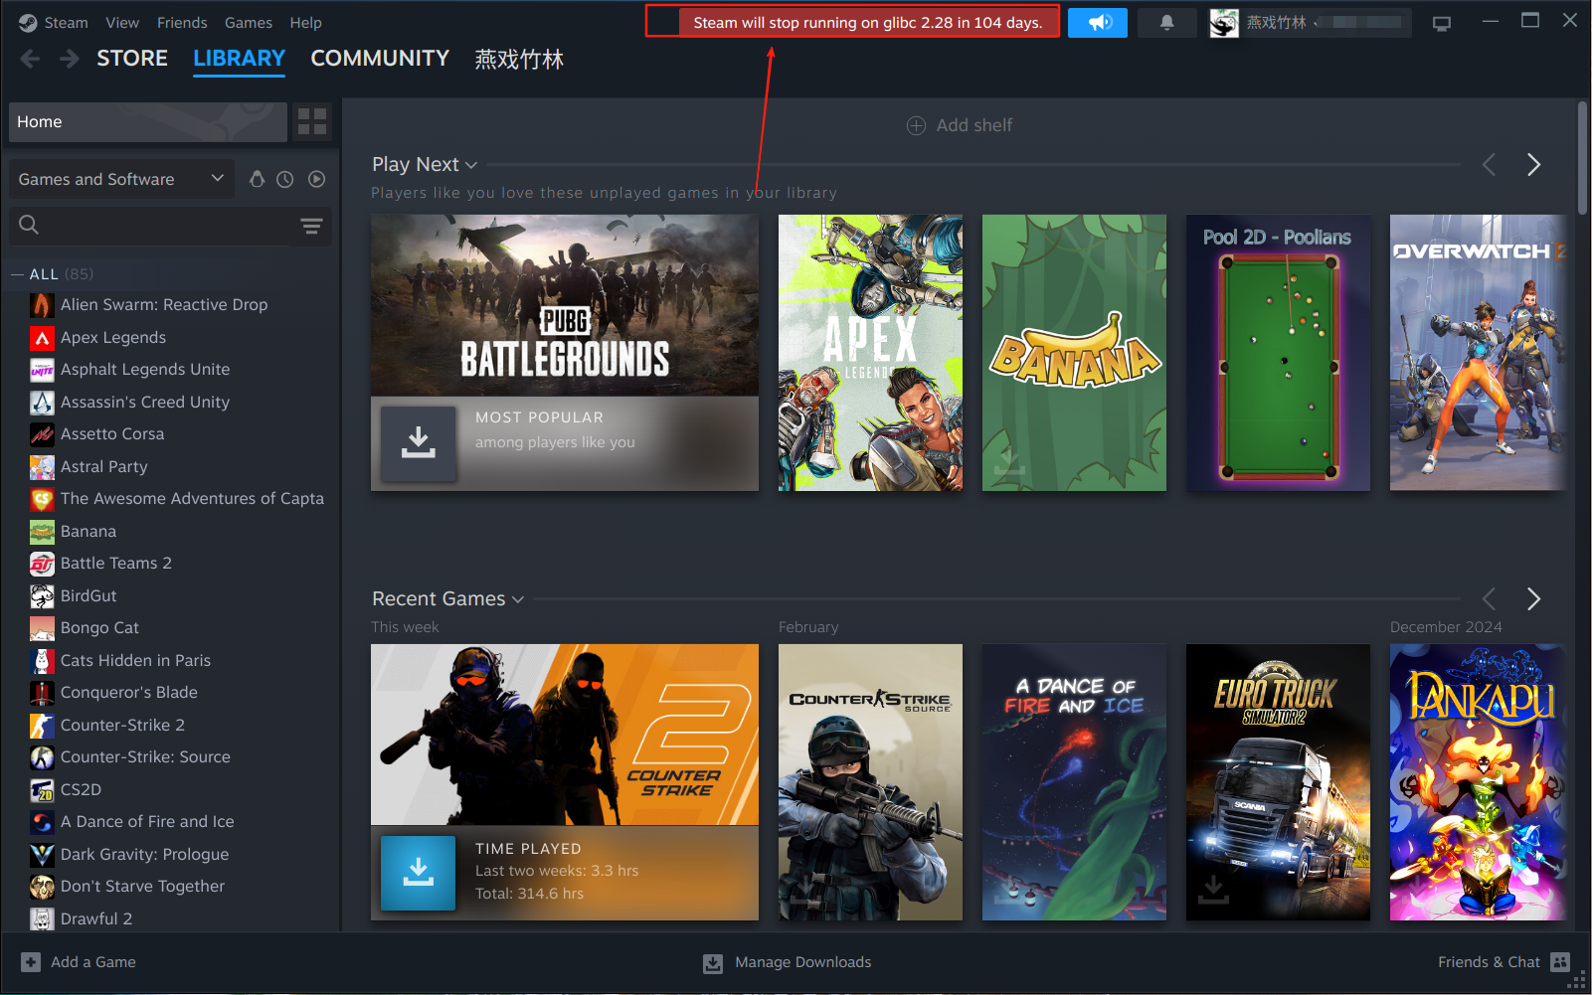Go to the STORE tab
The height and width of the screenshot is (995, 1592).
click(x=132, y=59)
